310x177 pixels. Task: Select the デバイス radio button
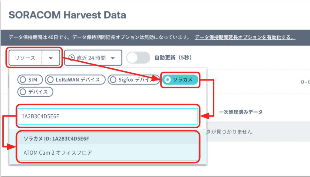point(35,92)
